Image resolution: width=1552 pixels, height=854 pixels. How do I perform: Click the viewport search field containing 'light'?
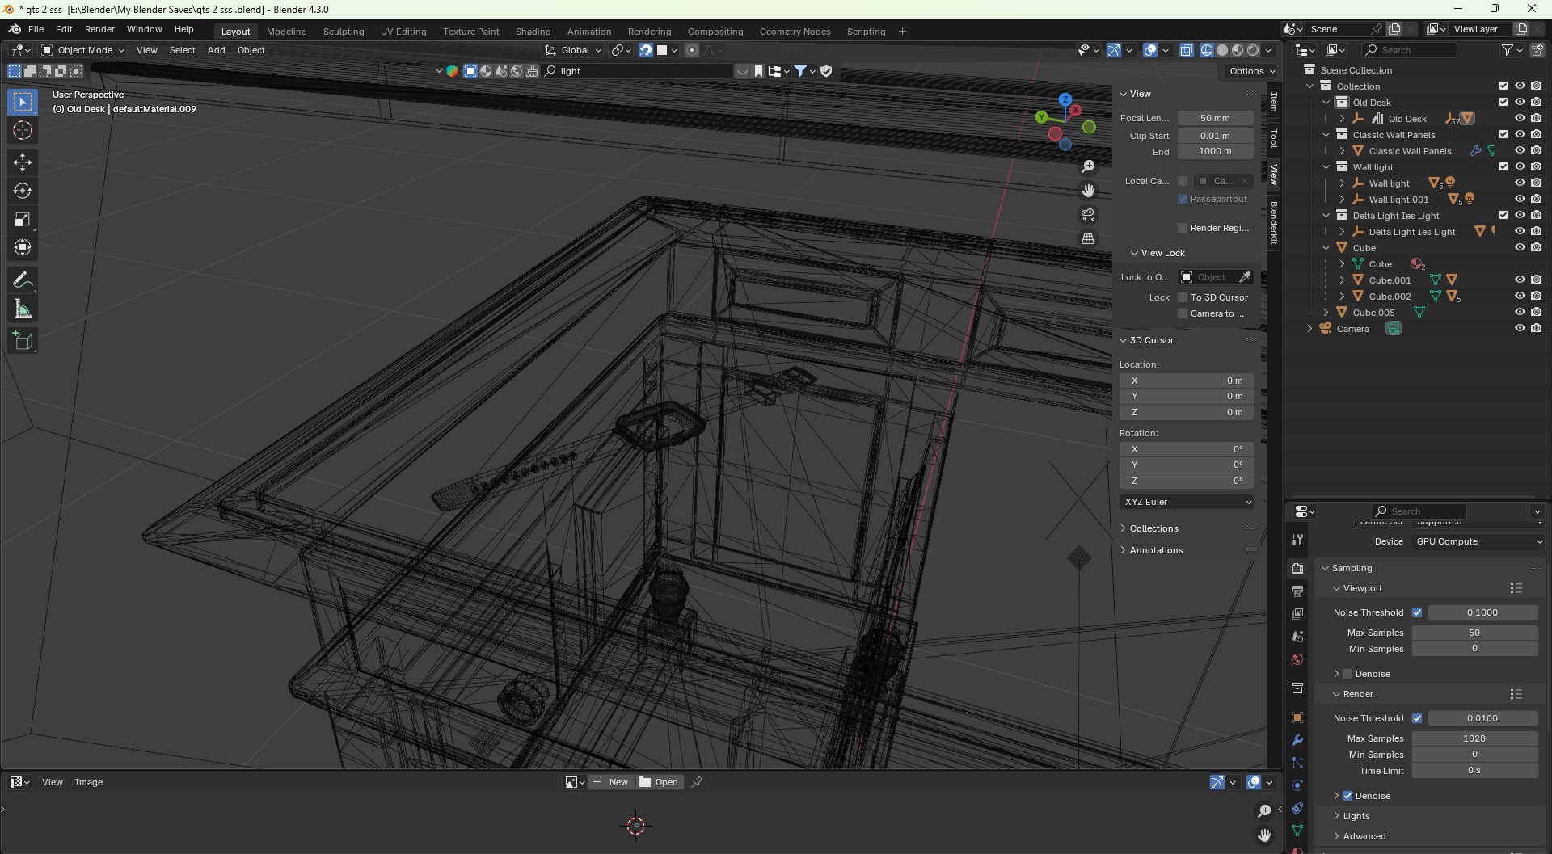[639, 71]
